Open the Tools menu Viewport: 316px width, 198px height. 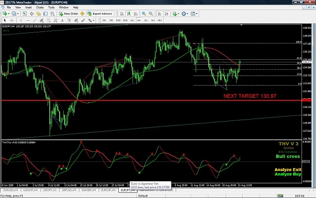pyautogui.click(x=51, y=8)
